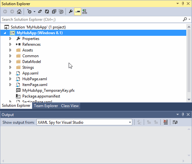The image size is (192, 164).
Task: Open Pending Changes Filter clock icon
Action: [29, 12]
